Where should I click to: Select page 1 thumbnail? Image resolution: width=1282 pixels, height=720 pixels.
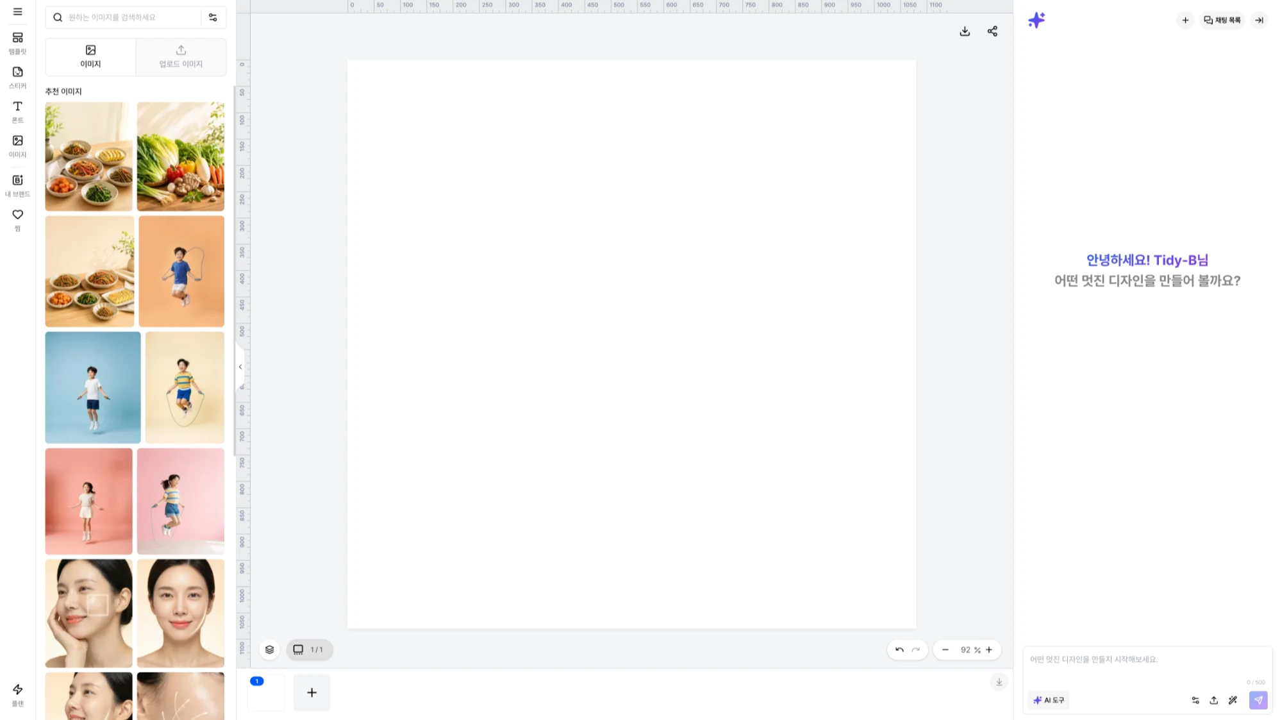click(x=266, y=692)
